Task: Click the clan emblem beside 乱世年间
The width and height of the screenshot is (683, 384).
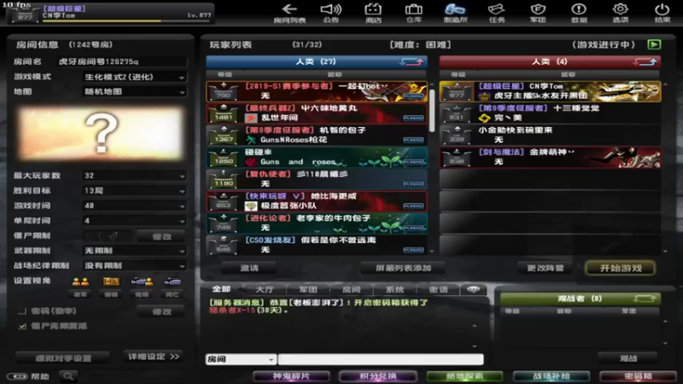Action: [250, 118]
